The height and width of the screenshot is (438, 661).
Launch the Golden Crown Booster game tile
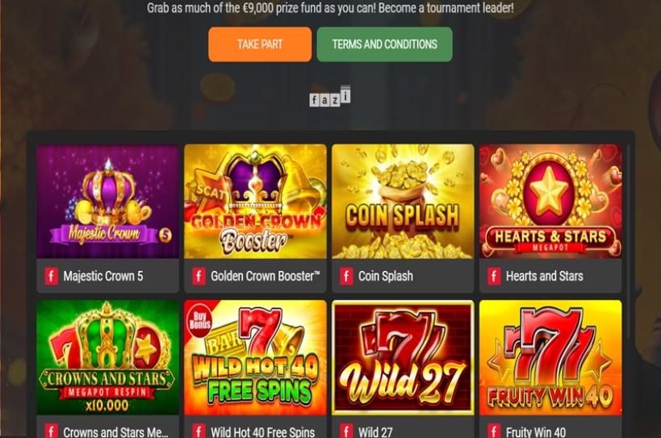coord(255,202)
